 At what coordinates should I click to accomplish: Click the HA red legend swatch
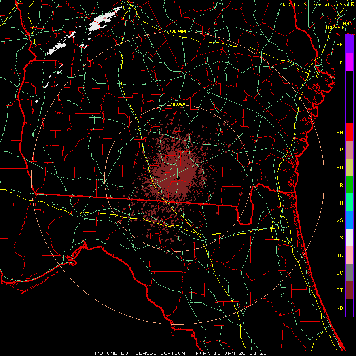click(349, 132)
